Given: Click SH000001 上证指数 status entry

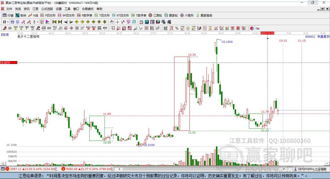Looking at the screenshot, I should click(x=310, y=169).
